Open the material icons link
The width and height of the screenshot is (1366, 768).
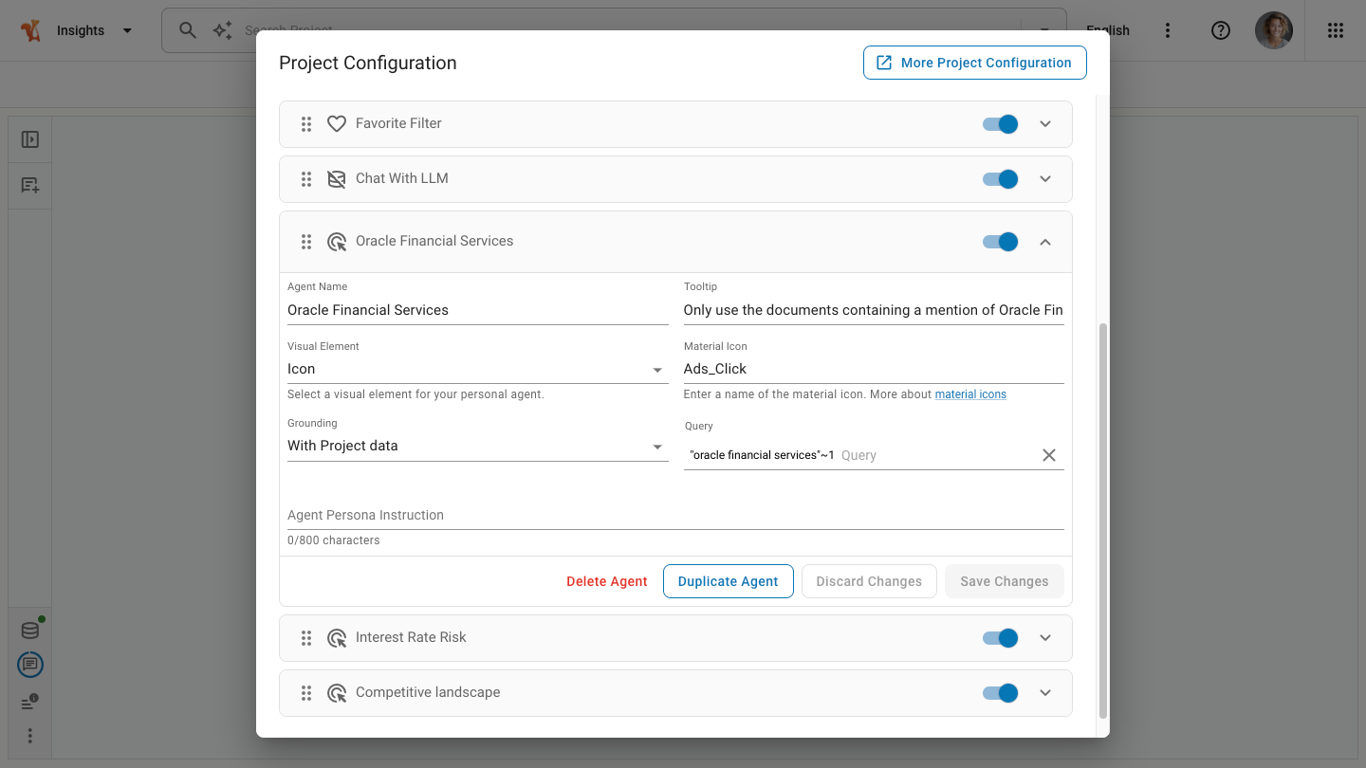coord(970,394)
